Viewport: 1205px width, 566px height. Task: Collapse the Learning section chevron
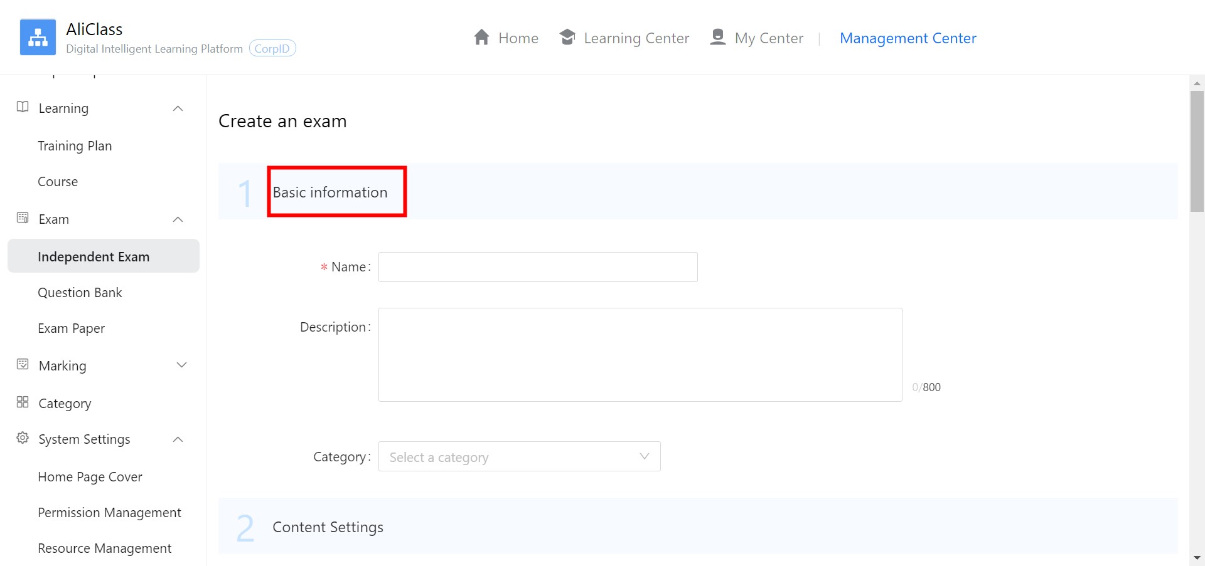tap(178, 108)
